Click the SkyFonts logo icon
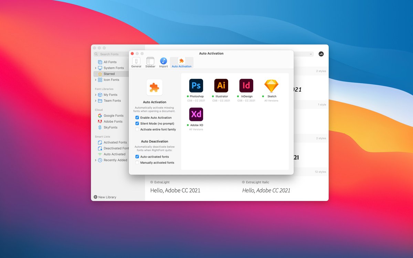The image size is (413, 258). [100, 127]
